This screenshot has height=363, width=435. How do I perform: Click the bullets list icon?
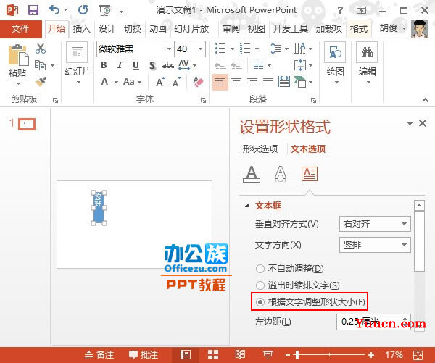click(x=220, y=49)
